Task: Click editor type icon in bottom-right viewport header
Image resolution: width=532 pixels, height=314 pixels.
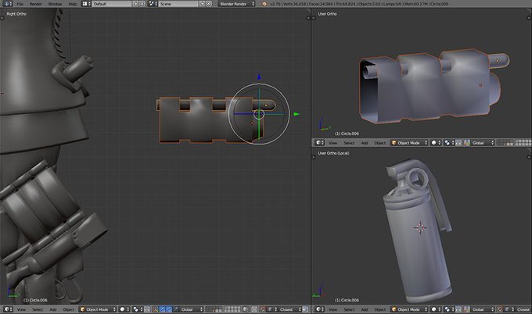Action: point(318,309)
